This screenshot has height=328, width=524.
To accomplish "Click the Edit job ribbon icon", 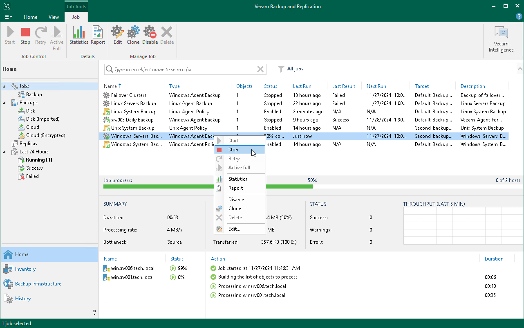I will pos(118,35).
